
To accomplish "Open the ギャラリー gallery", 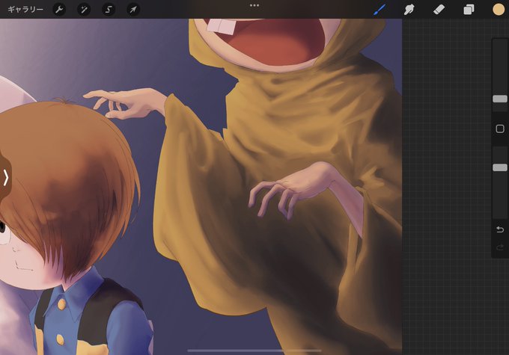I will click(25, 10).
